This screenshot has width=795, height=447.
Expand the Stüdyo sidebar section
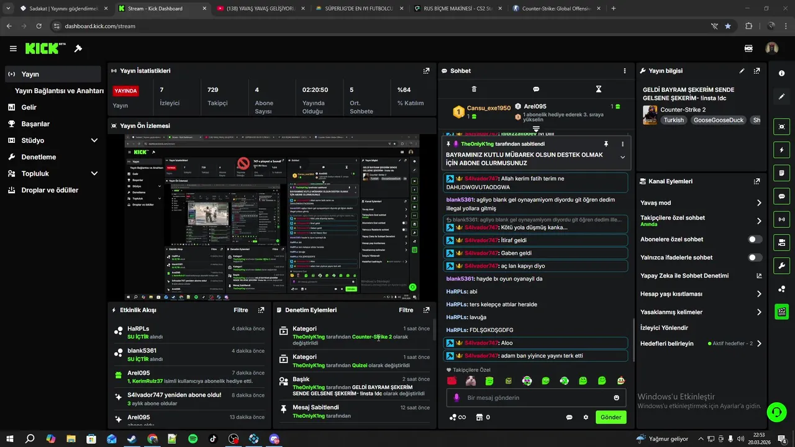click(94, 140)
